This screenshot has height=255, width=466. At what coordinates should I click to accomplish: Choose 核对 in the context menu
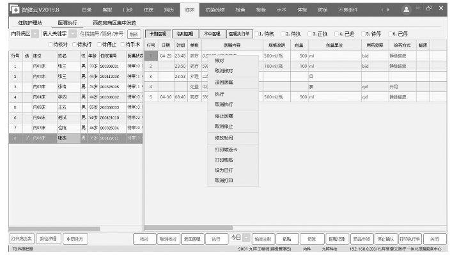[x=233, y=61]
